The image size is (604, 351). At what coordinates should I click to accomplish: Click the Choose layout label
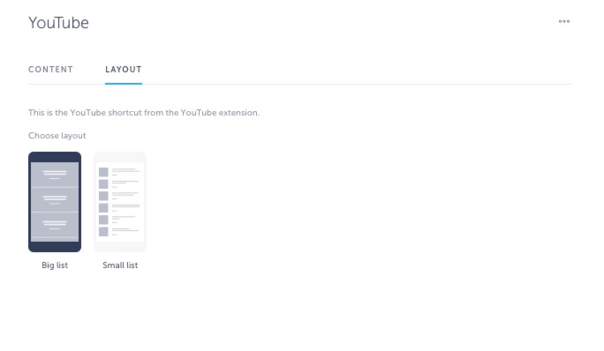click(57, 136)
